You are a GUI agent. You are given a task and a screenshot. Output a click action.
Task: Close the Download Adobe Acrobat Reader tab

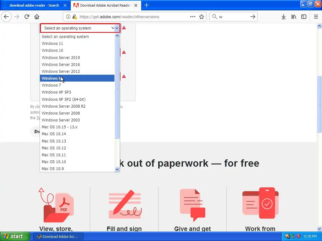point(136,5)
